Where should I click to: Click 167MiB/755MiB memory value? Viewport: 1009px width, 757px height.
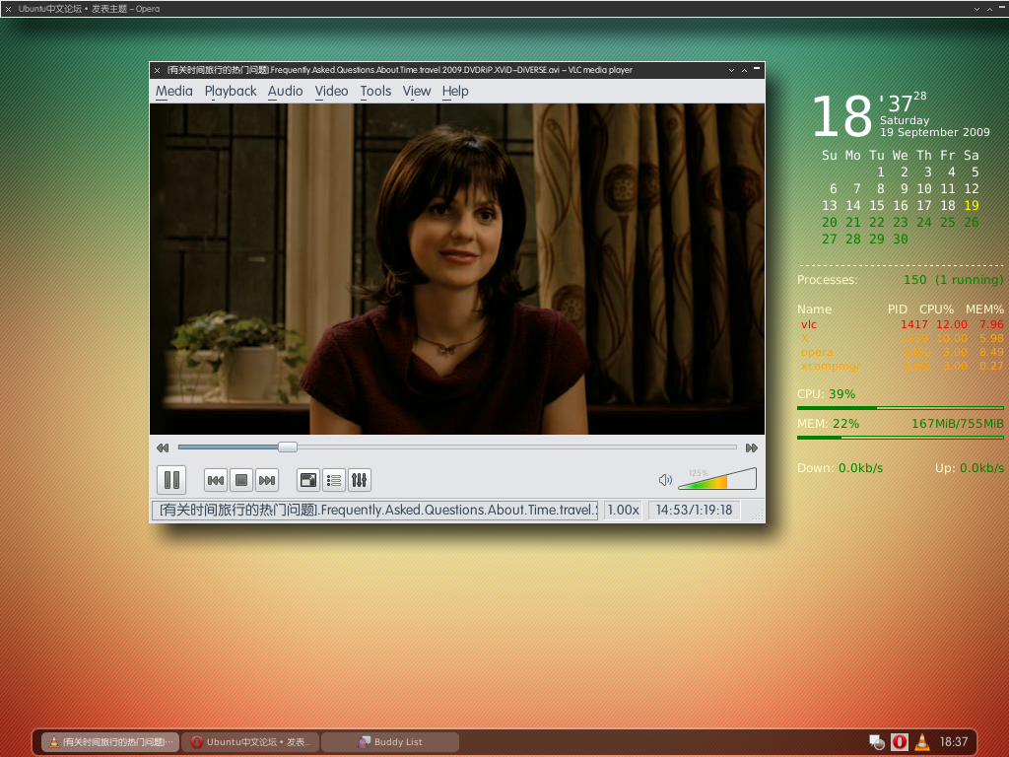[958, 424]
